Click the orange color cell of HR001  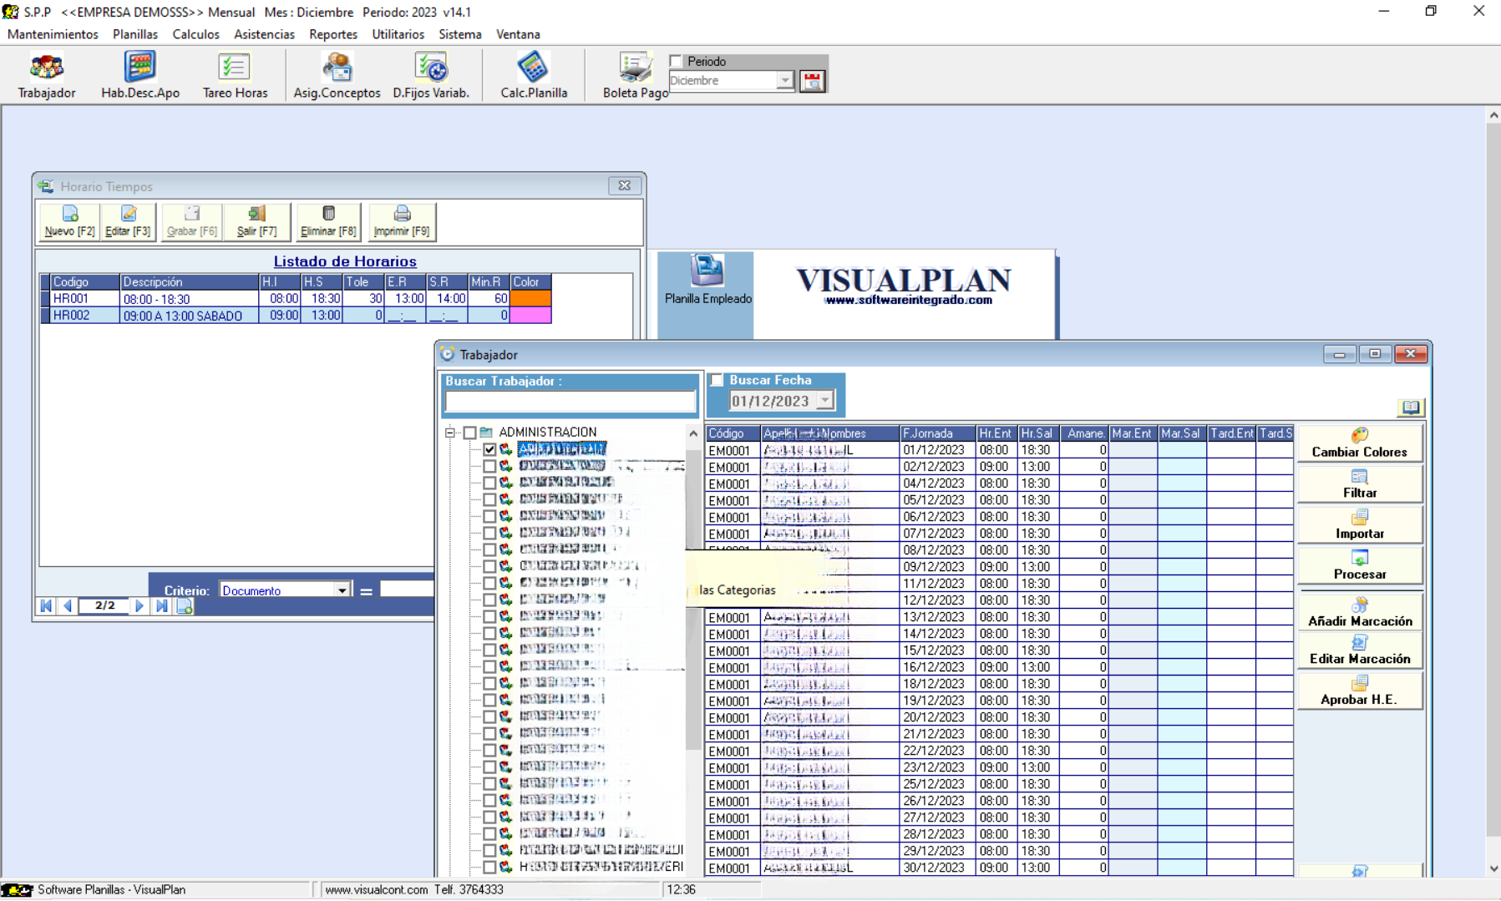click(530, 298)
